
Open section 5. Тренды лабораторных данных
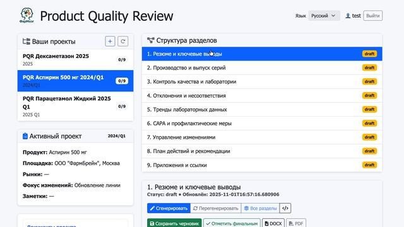[262, 109]
